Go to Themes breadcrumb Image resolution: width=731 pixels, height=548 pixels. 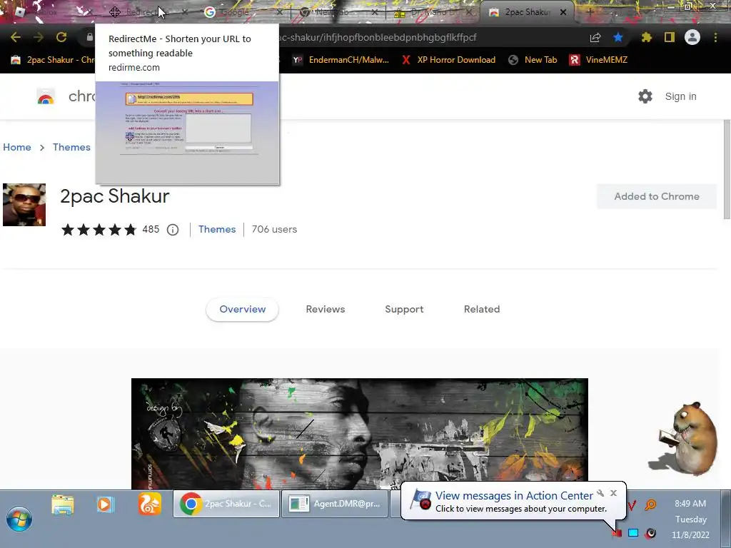[71, 147]
